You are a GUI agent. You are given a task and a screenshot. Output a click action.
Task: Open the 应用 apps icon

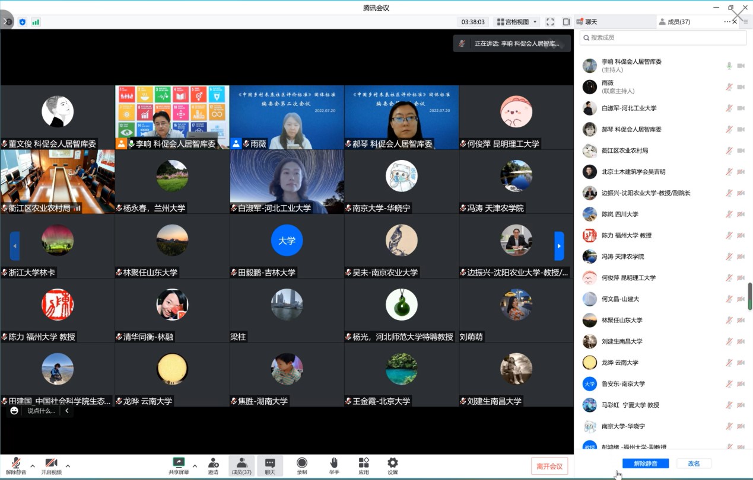click(364, 463)
